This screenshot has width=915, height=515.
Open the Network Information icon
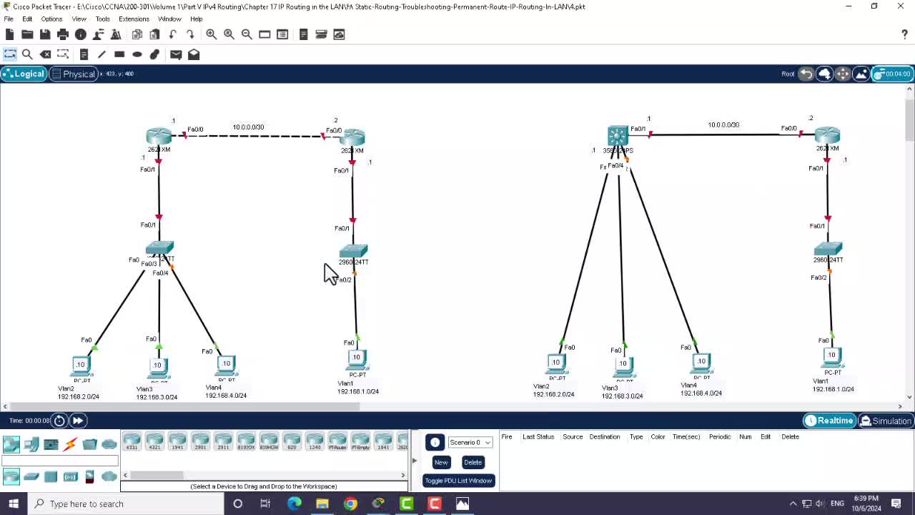(x=81, y=34)
